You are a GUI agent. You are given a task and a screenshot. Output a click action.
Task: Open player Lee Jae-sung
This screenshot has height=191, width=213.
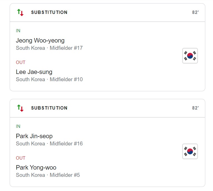[x=34, y=72]
